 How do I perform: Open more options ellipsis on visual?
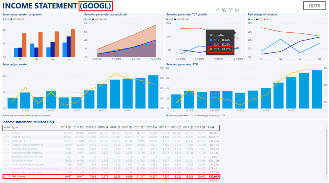(243, 10)
